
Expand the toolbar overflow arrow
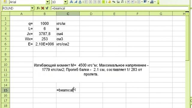158,2
